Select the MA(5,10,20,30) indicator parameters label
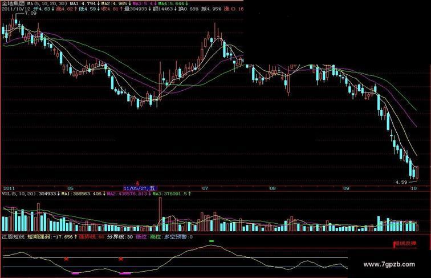 [47, 3]
